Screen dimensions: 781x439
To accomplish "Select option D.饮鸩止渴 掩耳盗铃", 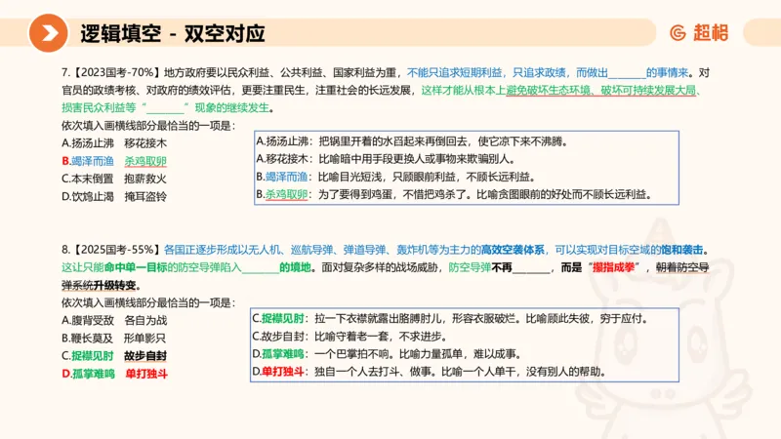I will click(114, 197).
